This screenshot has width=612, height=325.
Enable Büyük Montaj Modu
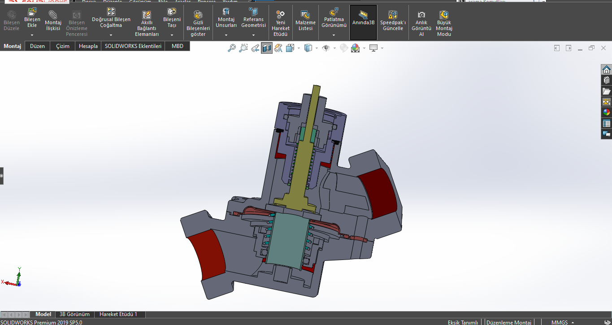pos(444,23)
